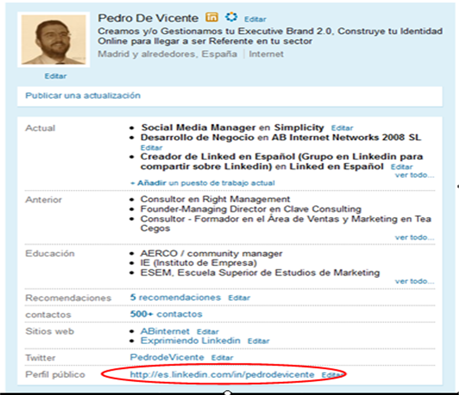Open the Desarrollo de Negocio en AB Internet Networks entry
Viewport: 459px width, 395px height.
pyautogui.click(x=281, y=137)
